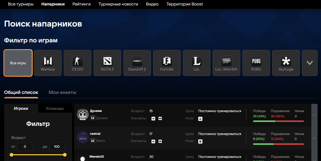This screenshot has width=321, height=161.
Task: Filter partner list by PUBG
Action: coord(256,63)
